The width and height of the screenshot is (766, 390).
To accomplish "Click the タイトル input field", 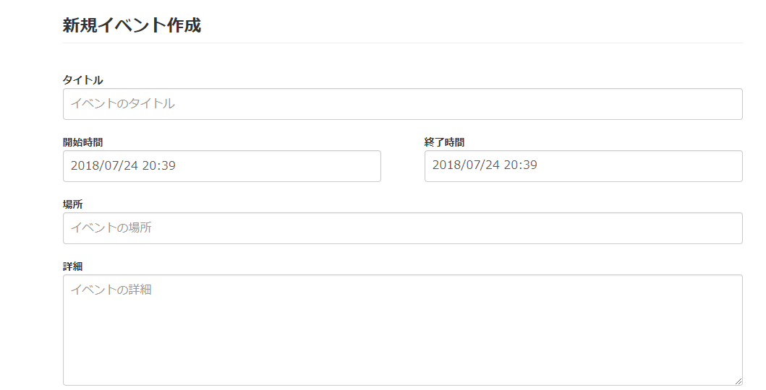I will click(402, 104).
